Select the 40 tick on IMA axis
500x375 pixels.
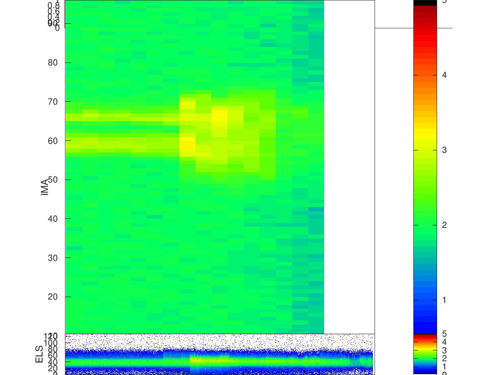click(x=53, y=218)
